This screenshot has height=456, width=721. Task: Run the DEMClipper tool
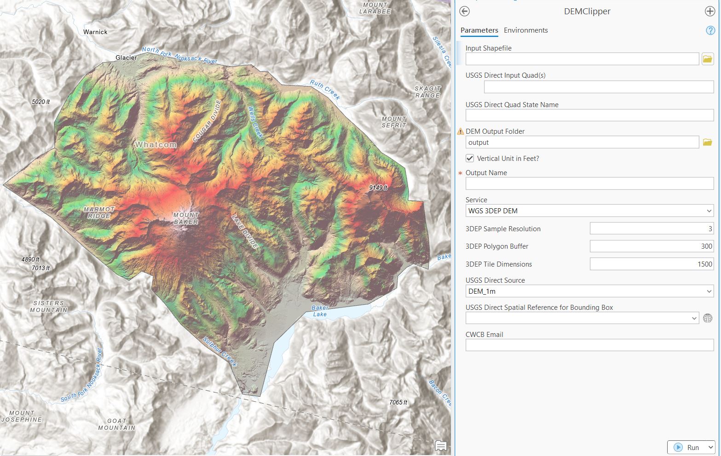point(687,447)
